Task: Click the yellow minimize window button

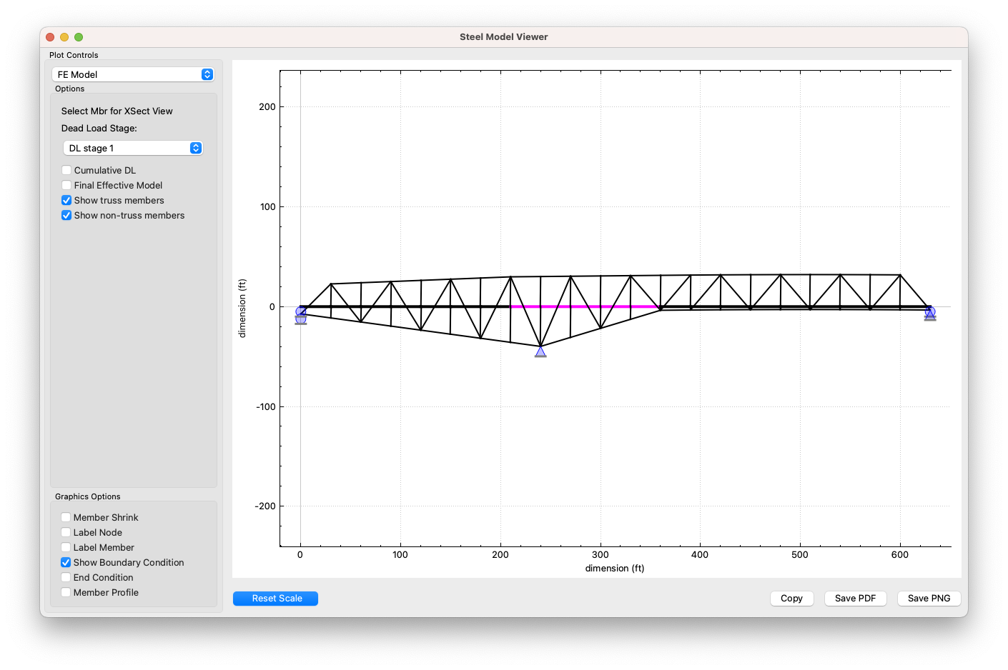Action: click(x=64, y=37)
